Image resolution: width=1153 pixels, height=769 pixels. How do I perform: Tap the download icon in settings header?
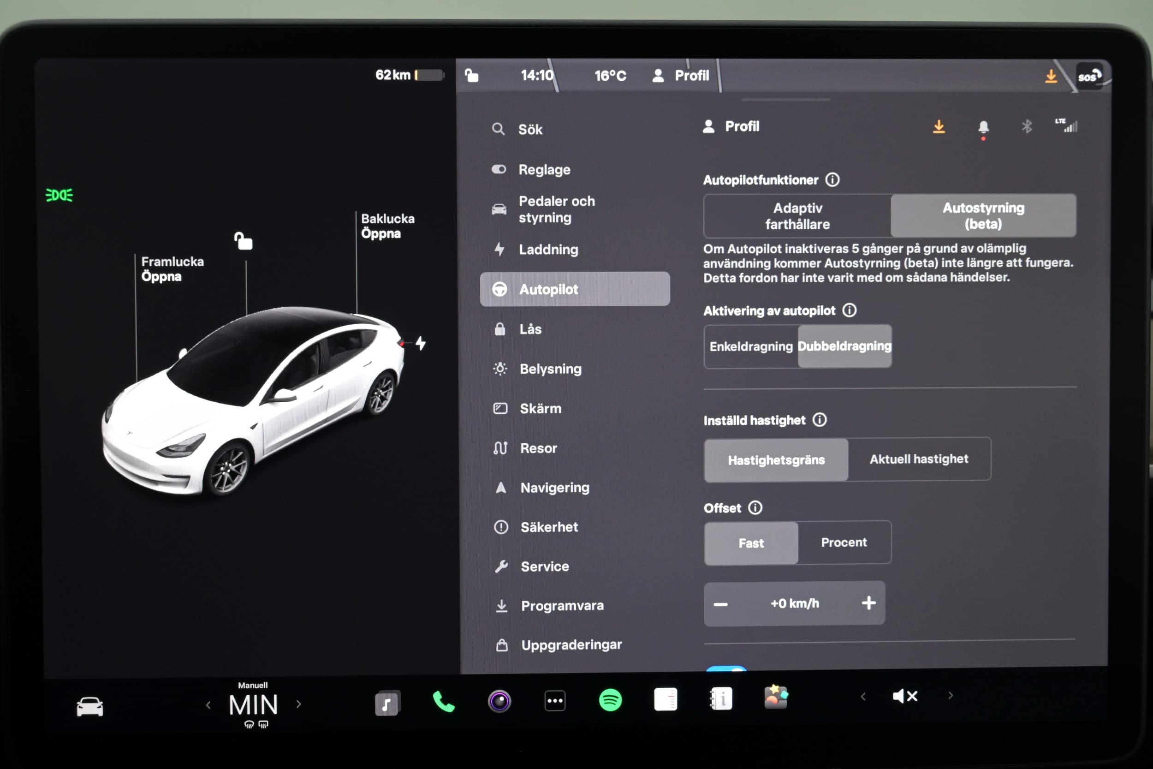939,127
